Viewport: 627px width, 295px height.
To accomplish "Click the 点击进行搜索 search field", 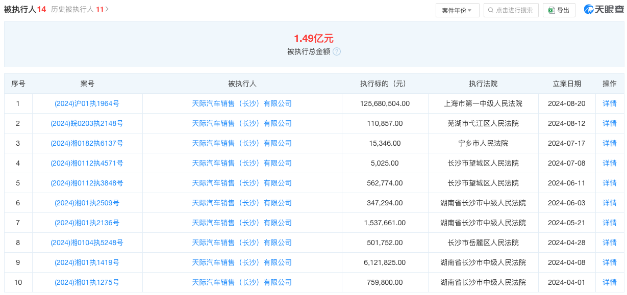I will tap(511, 10).
